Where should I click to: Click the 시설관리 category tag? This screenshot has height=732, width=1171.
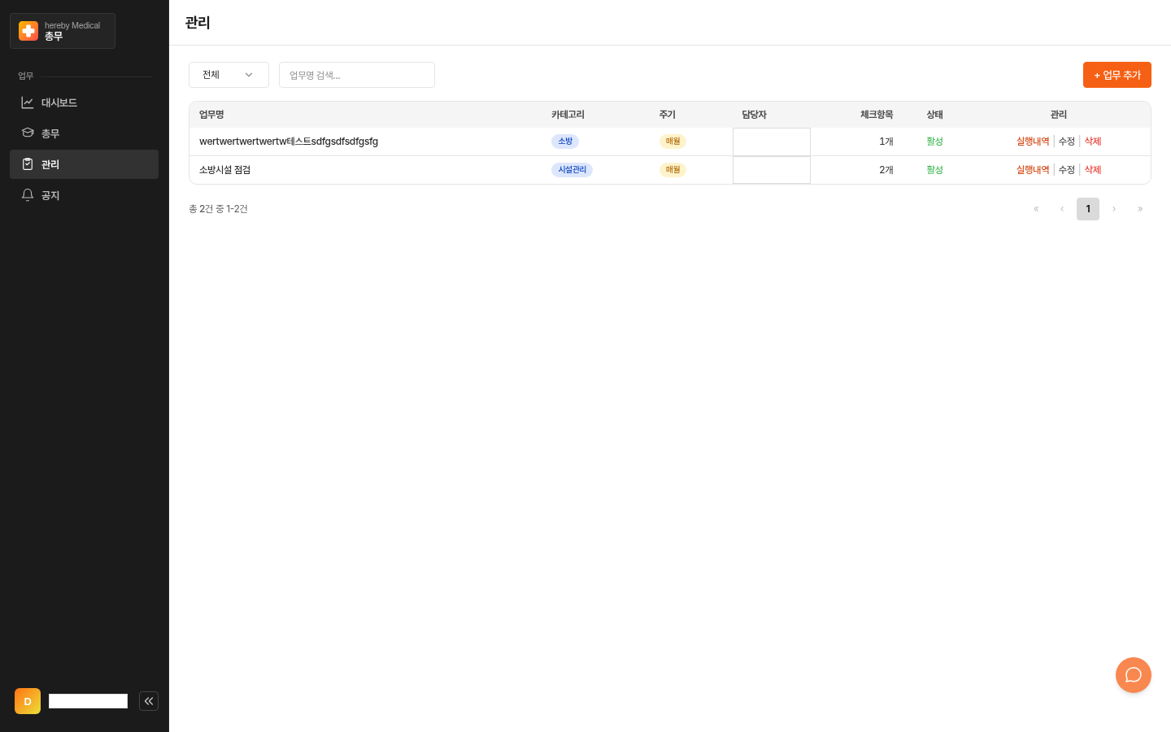pos(572,170)
